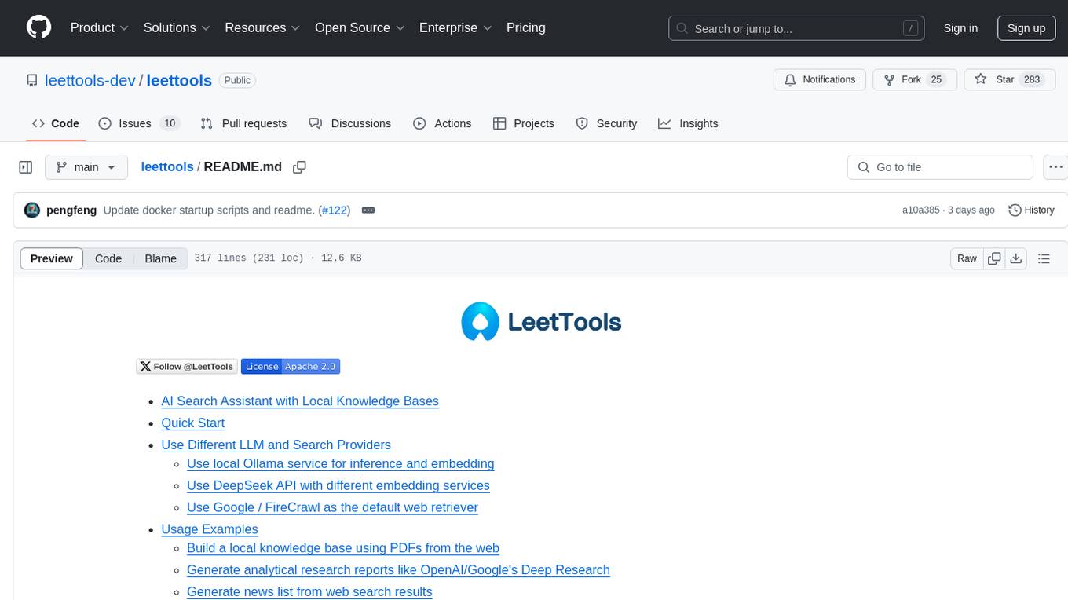Screen dimensions: 1068x600
Task: Jump to Build a local knowledge base section
Action: (343, 548)
